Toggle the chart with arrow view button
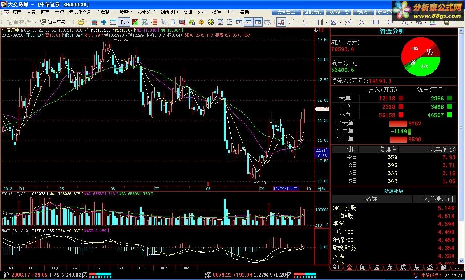Screen dimensions: 465x280 coord(258,22)
